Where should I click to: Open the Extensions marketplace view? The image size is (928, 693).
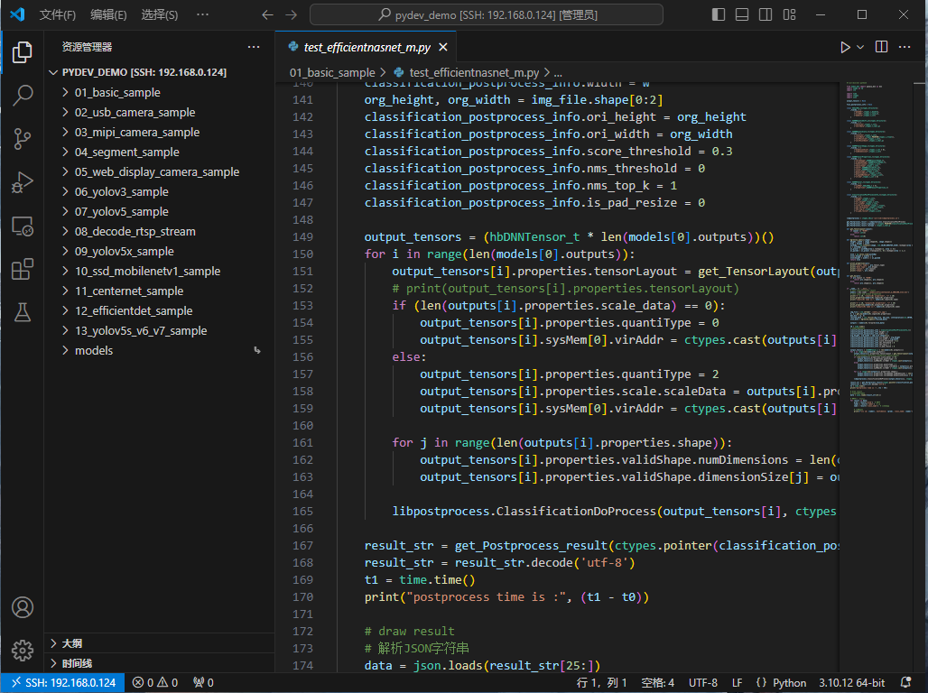23,269
